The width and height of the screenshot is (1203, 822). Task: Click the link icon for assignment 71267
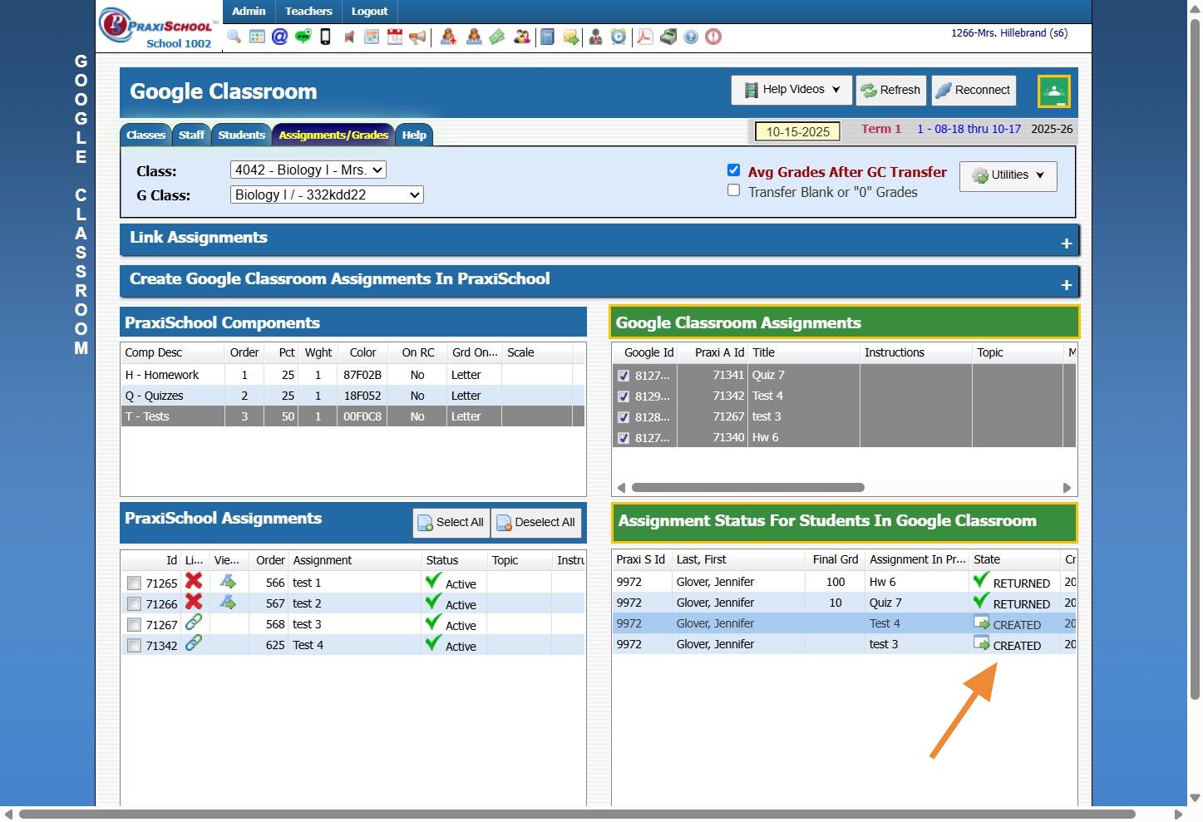[194, 623]
